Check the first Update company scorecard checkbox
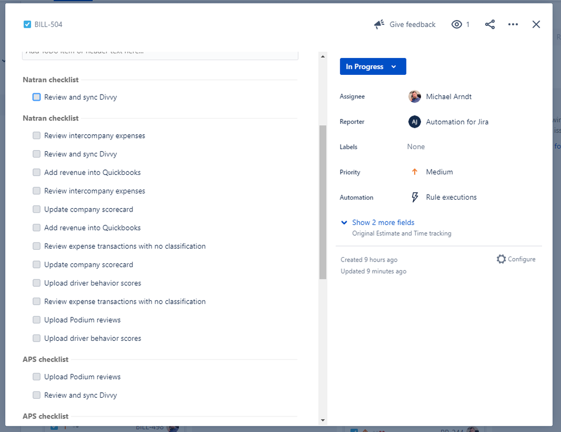 pos(37,209)
